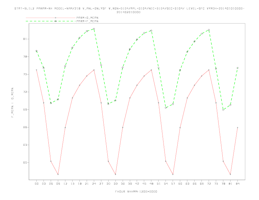Select red O_MEAN plus marker at hour 84

237,127
